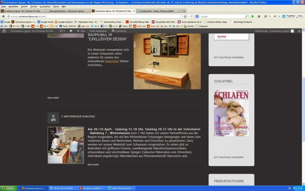Expand the Neu admin bar menu

point(81,31)
